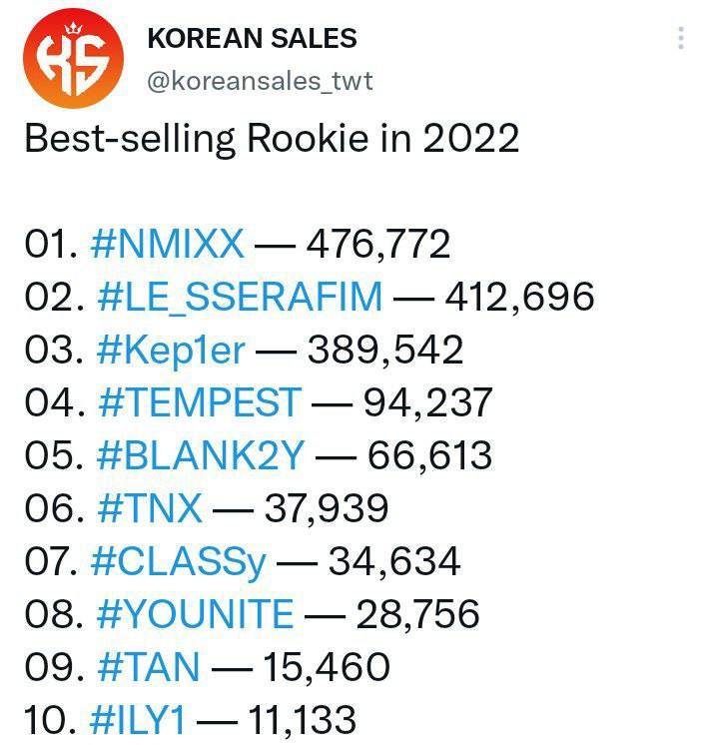The height and width of the screenshot is (745, 719).
Task: Open the #TAN hashtag
Action: (149, 667)
